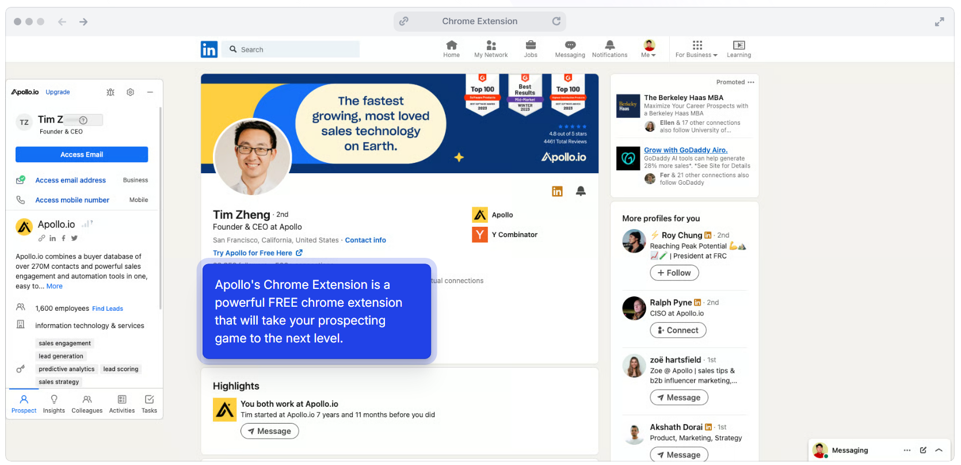The image size is (961, 465).
Task: Click Tim Zheng's profile photo
Action: (x=252, y=157)
